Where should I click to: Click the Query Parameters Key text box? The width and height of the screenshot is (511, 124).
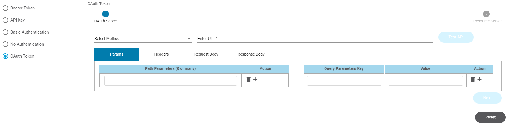point(344,81)
